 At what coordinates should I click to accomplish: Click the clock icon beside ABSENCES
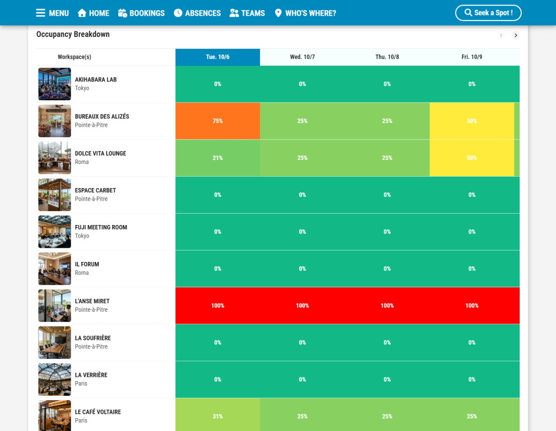pyautogui.click(x=178, y=13)
